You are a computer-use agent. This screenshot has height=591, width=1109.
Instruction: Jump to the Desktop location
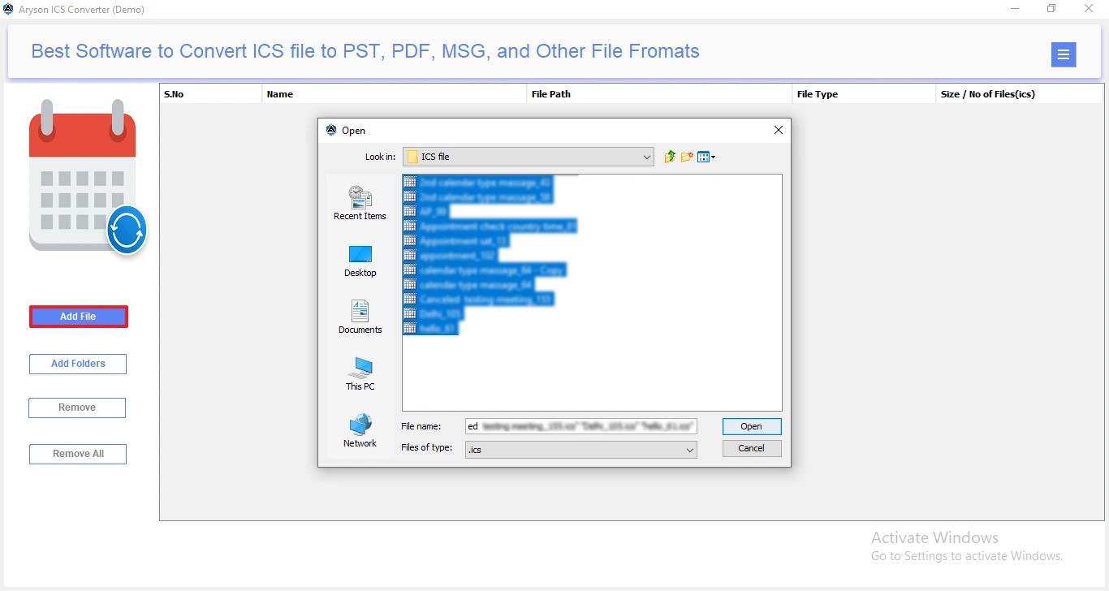coord(360,261)
